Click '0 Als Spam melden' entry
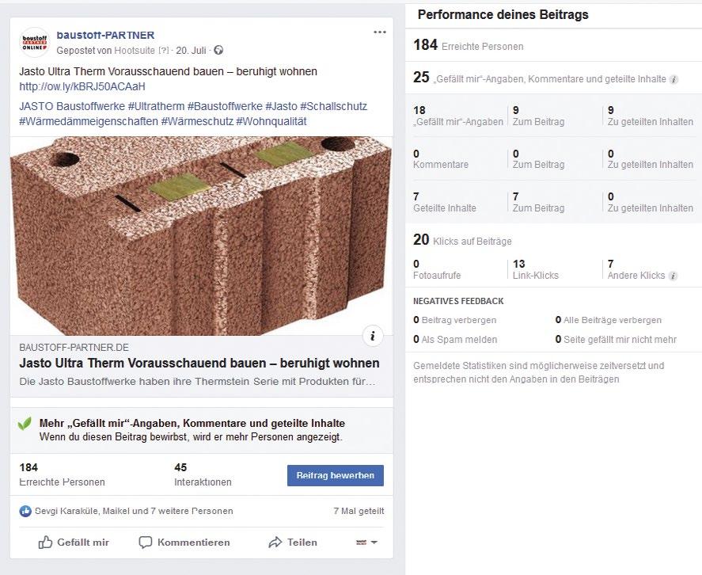The image size is (702, 575). coord(455,339)
